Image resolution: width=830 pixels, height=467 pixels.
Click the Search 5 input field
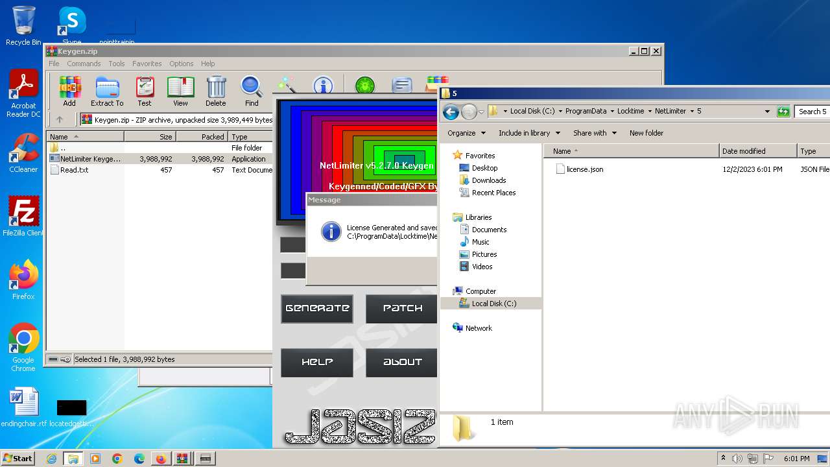tap(812, 112)
